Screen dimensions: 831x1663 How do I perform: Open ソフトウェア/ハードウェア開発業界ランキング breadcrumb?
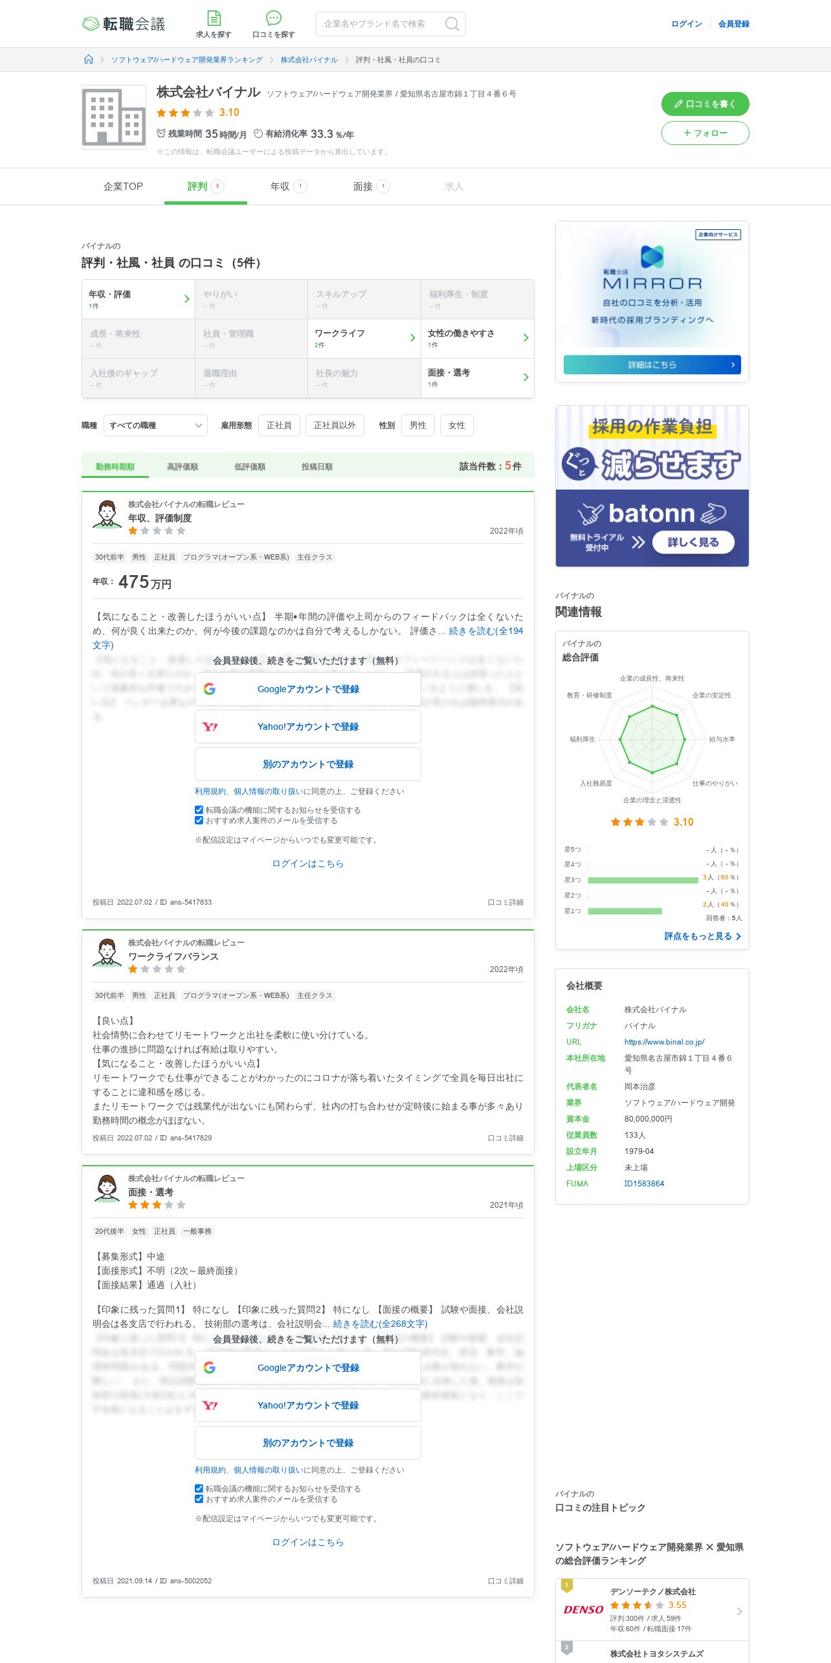click(x=187, y=60)
